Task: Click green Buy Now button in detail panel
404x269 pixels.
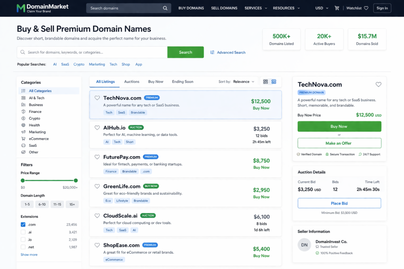Action: pyautogui.click(x=339, y=126)
